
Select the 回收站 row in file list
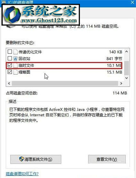65,59
